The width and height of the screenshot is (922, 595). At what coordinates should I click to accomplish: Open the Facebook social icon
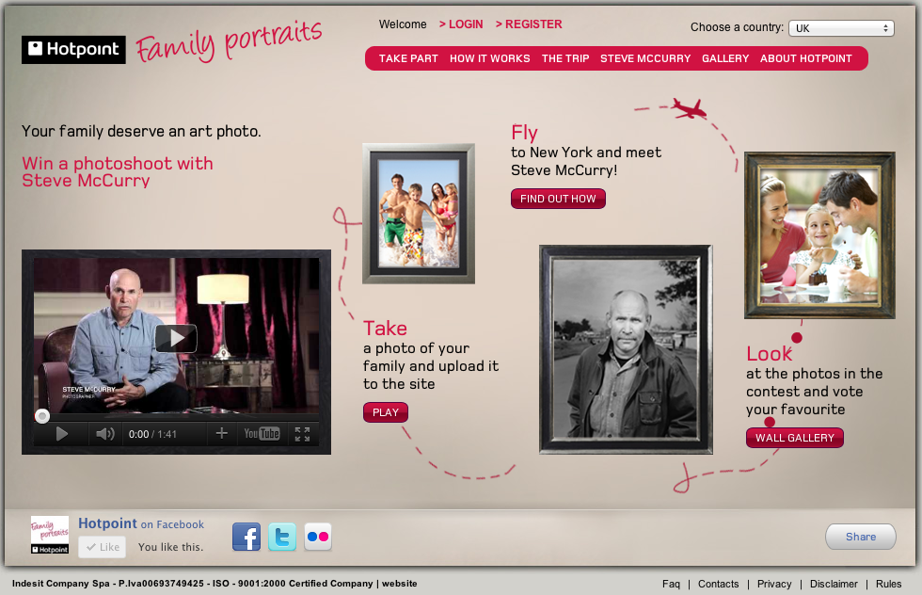(x=246, y=537)
